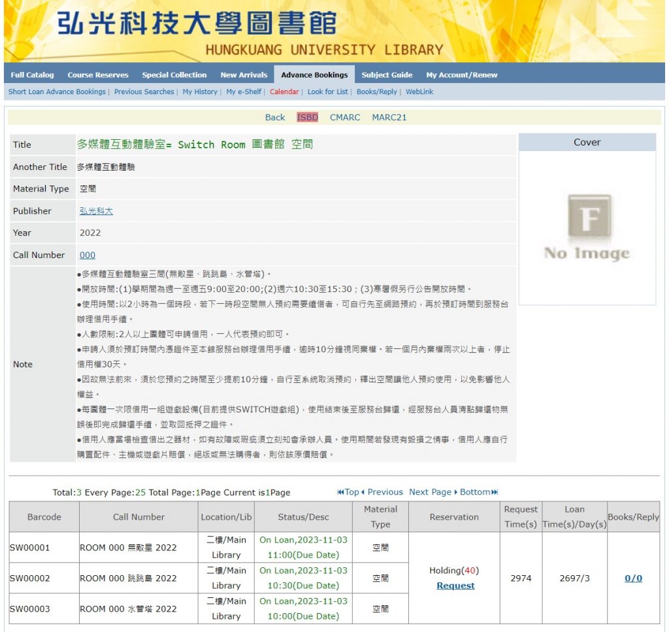Viewport: 669px width, 632px height.
Task: Open the Full Catalog tab
Action: tap(32, 75)
